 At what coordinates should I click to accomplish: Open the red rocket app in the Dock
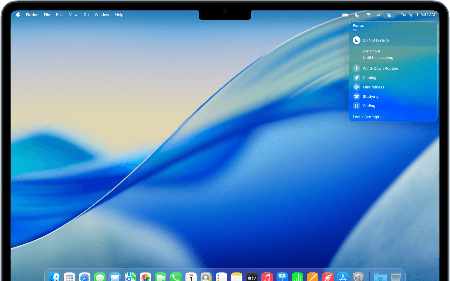[328, 277]
